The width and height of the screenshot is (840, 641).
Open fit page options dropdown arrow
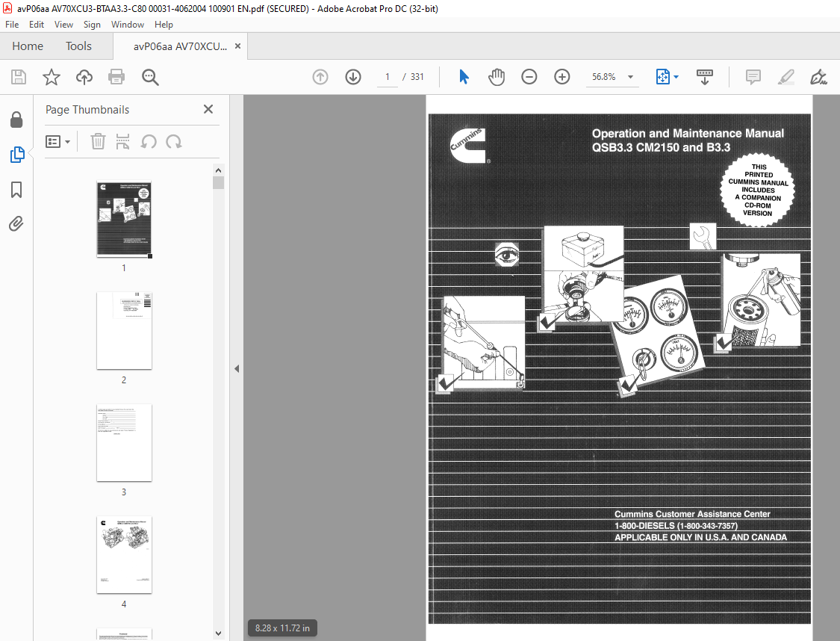pos(676,77)
